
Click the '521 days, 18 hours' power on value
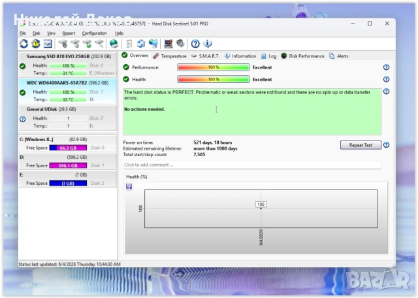click(213, 142)
